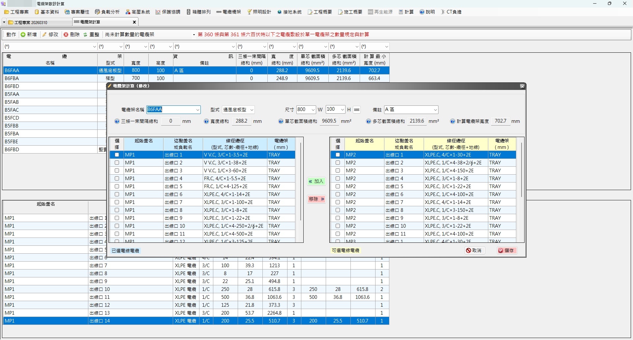Open the 照明設計 menu
633x340 pixels.
tap(259, 12)
